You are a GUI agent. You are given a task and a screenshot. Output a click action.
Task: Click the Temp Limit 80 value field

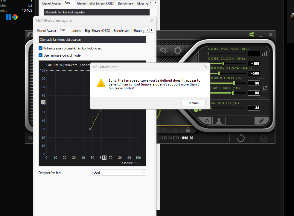(254, 93)
